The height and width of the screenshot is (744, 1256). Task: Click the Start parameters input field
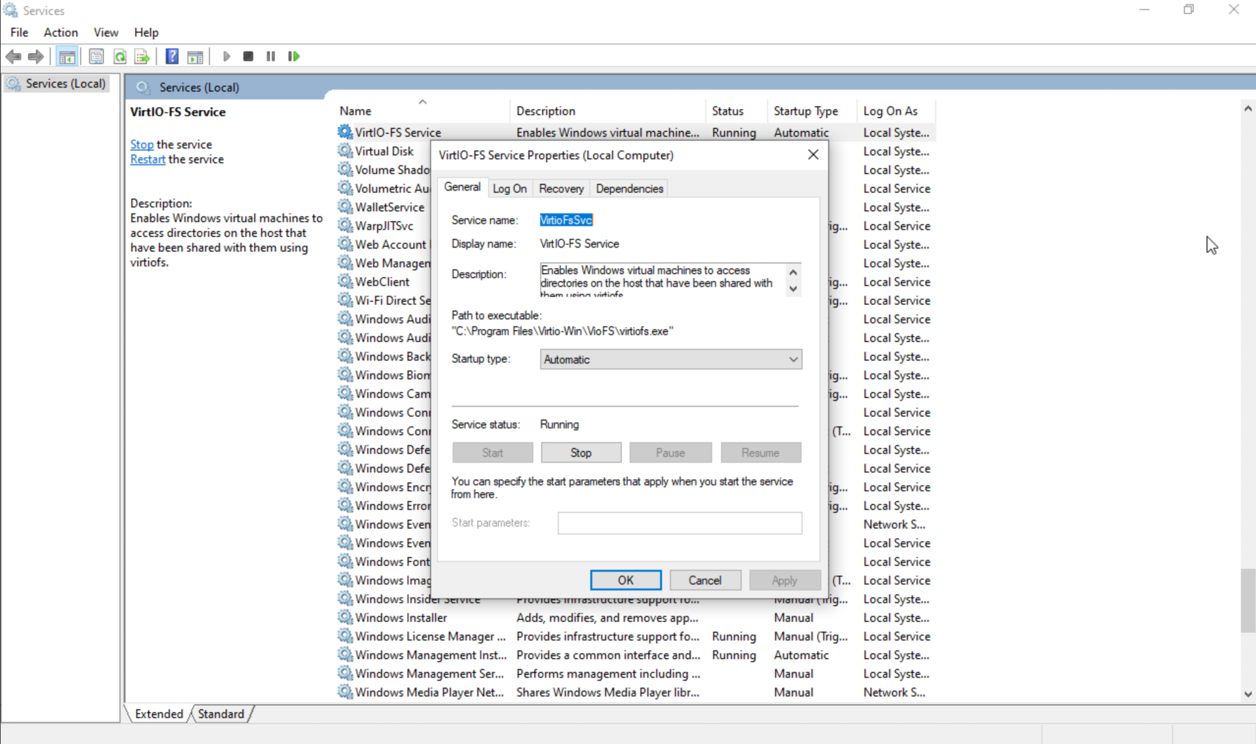(679, 523)
